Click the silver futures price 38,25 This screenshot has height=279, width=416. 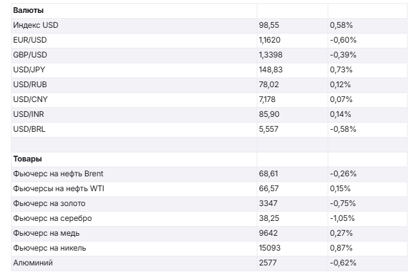(x=268, y=218)
